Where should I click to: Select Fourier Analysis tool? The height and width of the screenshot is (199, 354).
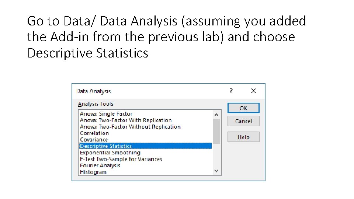click(100, 165)
